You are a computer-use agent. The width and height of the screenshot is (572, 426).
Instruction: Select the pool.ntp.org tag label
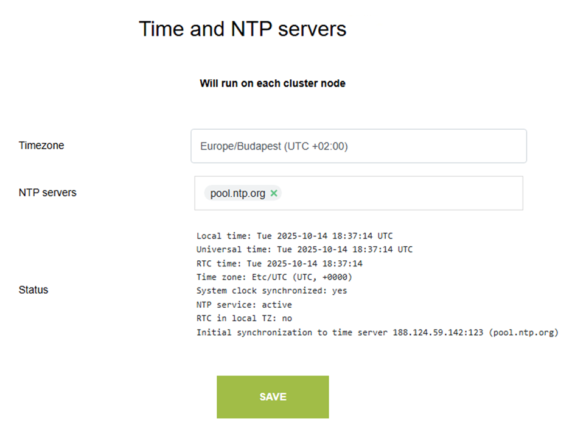click(x=237, y=193)
